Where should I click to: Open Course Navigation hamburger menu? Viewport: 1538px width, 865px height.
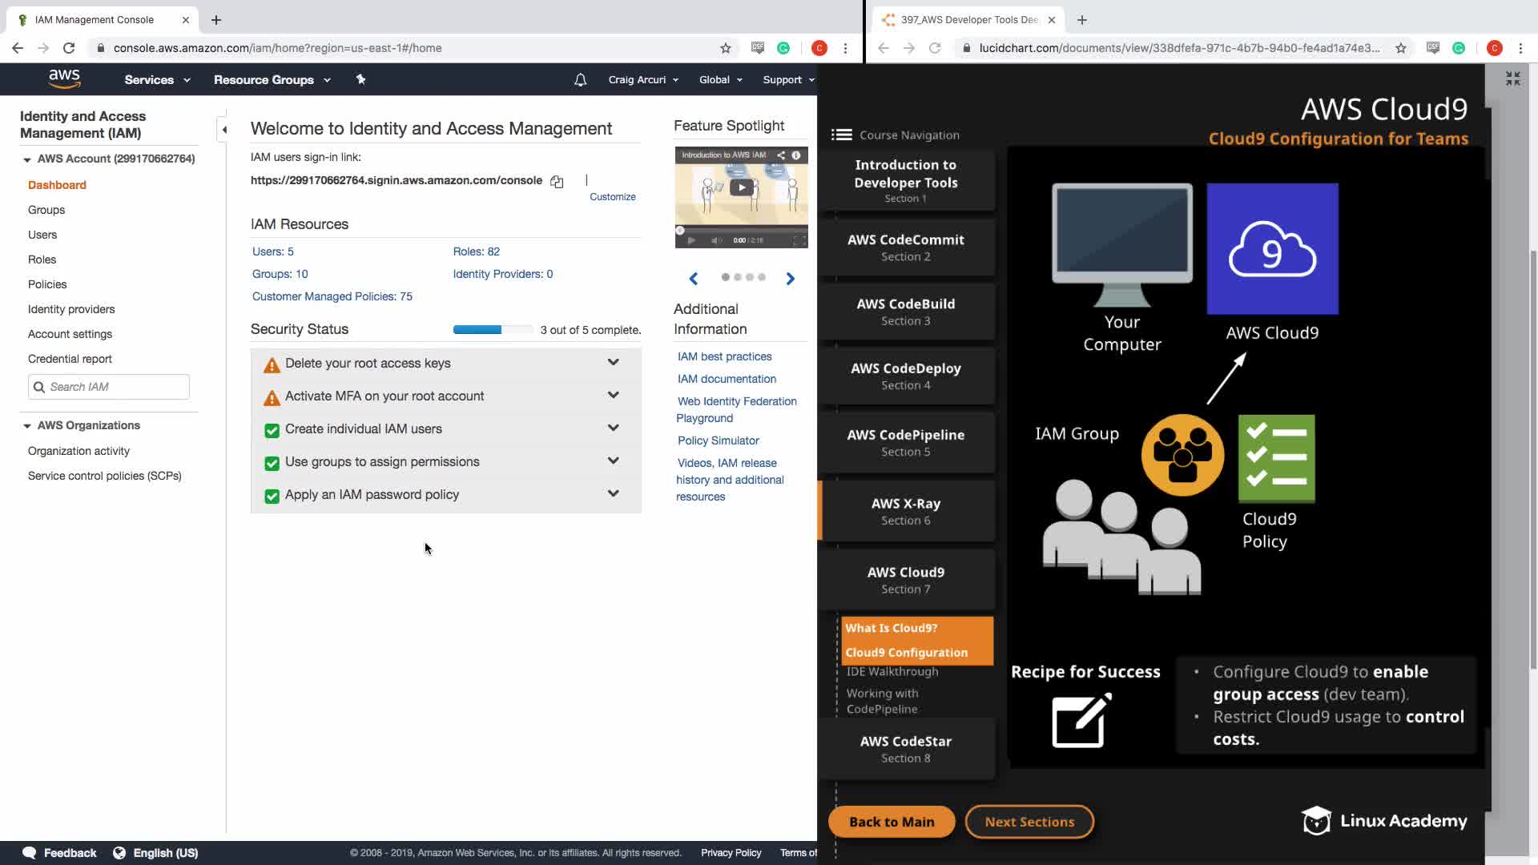click(841, 135)
